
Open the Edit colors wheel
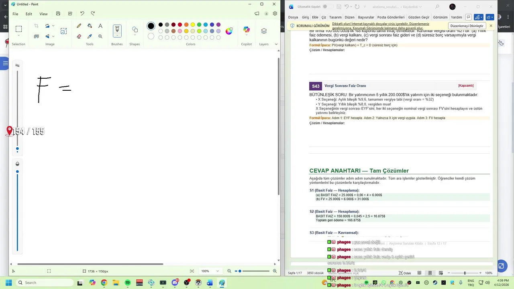229,31
